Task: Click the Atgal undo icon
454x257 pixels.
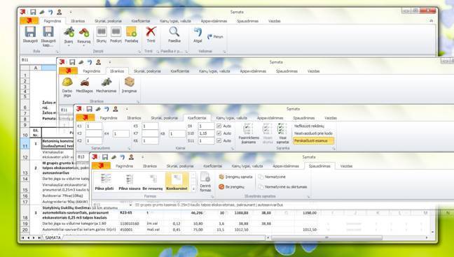Action: (x=198, y=32)
